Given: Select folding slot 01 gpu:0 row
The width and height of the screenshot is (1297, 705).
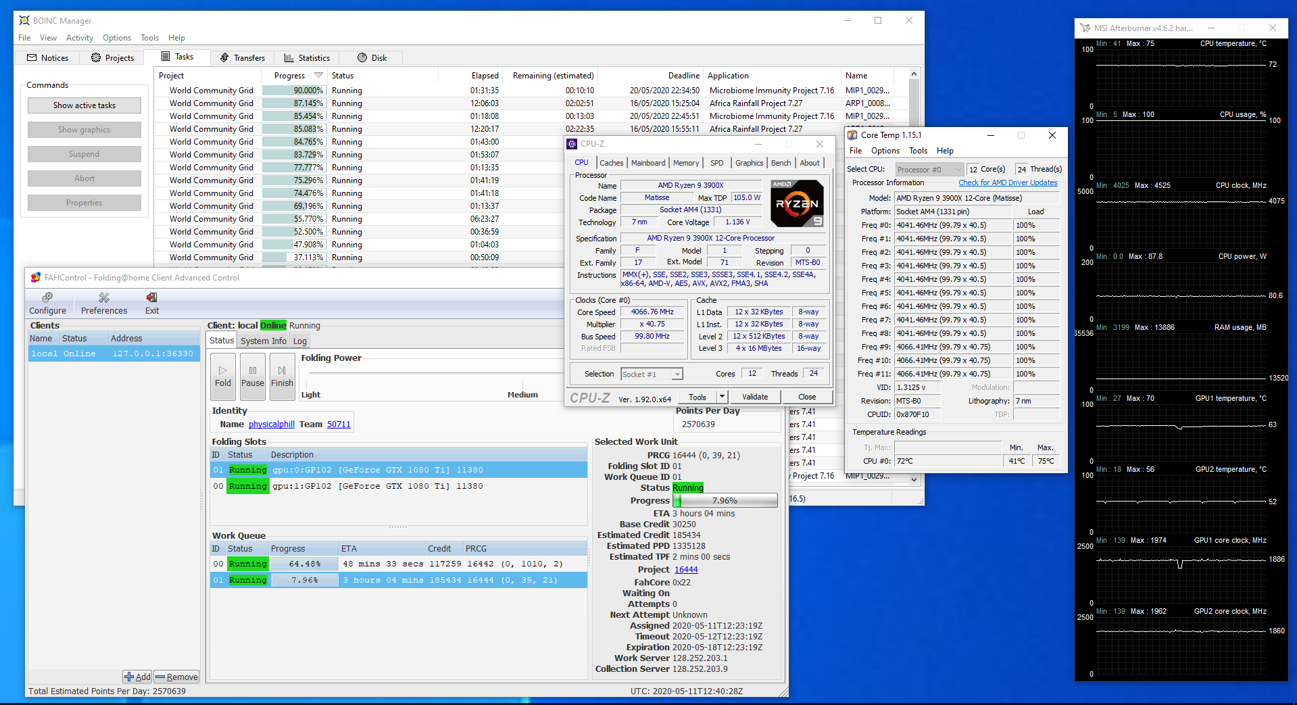Looking at the screenshot, I should [x=399, y=470].
